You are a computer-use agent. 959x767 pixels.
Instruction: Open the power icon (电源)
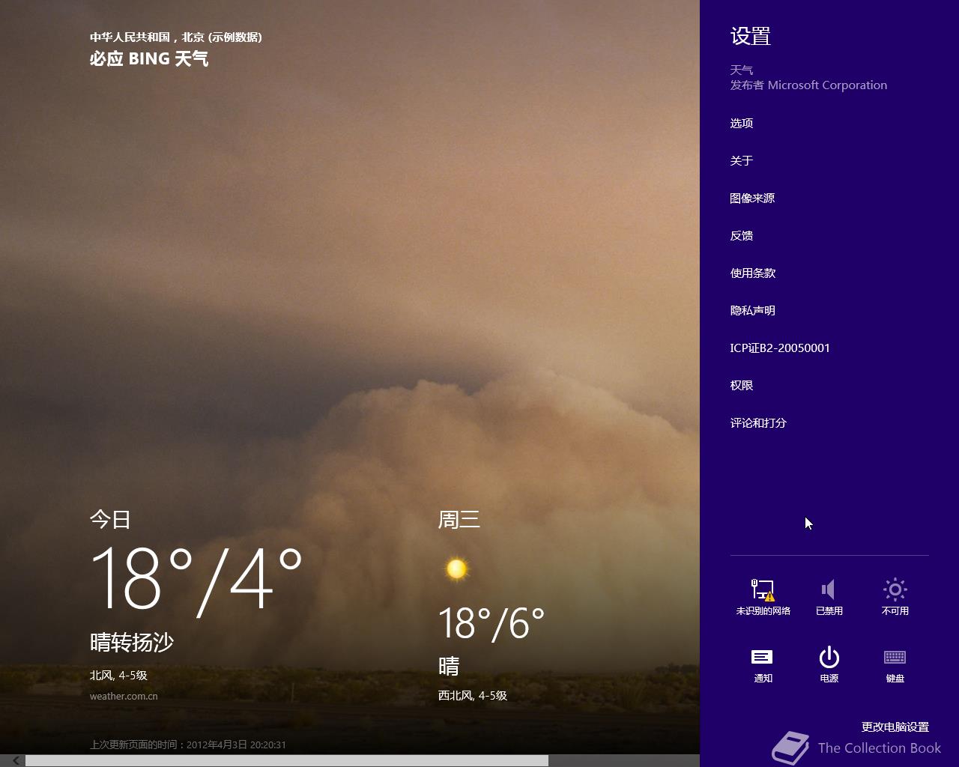tap(829, 664)
